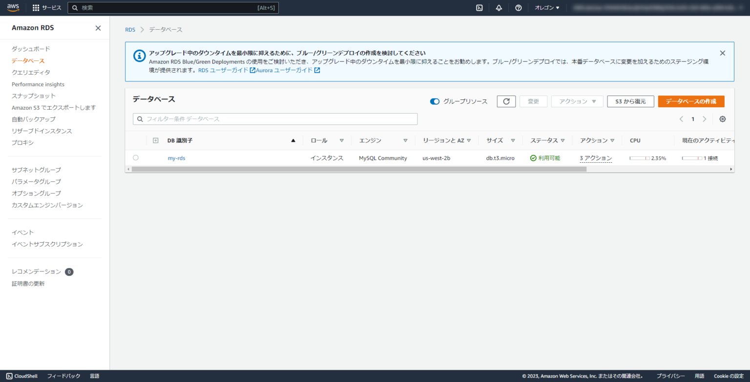Click the データベースの作成 button
This screenshot has width=750, height=382.
(691, 101)
